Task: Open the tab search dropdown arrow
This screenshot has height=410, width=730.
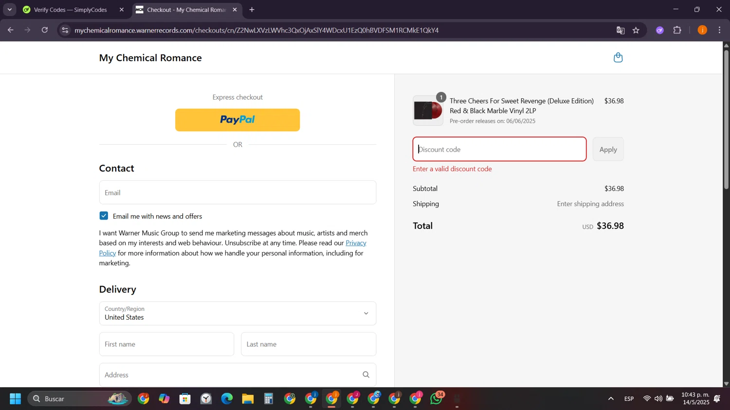Action: click(x=9, y=10)
